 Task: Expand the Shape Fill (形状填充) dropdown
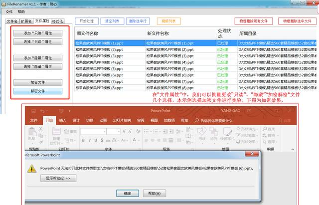[x=257, y=129]
